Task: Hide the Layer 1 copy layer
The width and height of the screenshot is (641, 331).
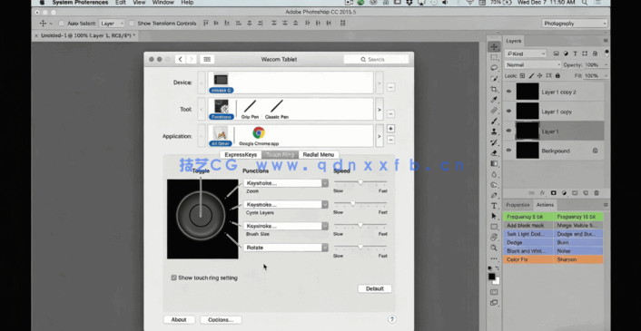Action: point(509,111)
